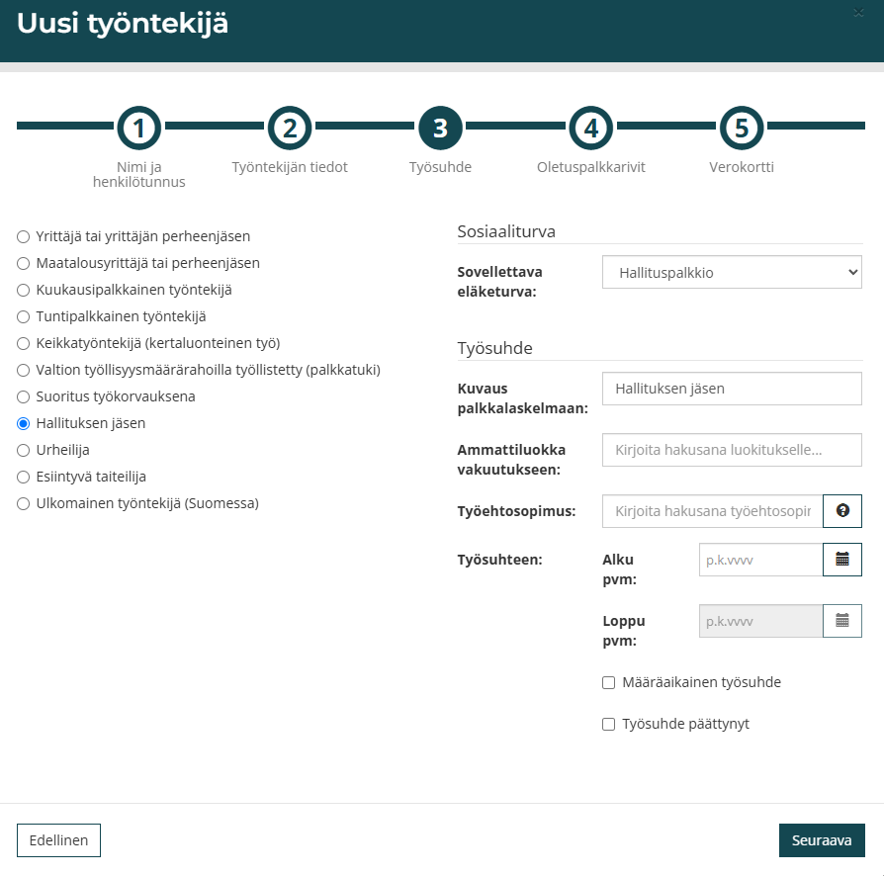Open the Ammattiluokka vakuutukseen search field
Image resolution: width=884 pixels, height=876 pixels.
click(732, 450)
